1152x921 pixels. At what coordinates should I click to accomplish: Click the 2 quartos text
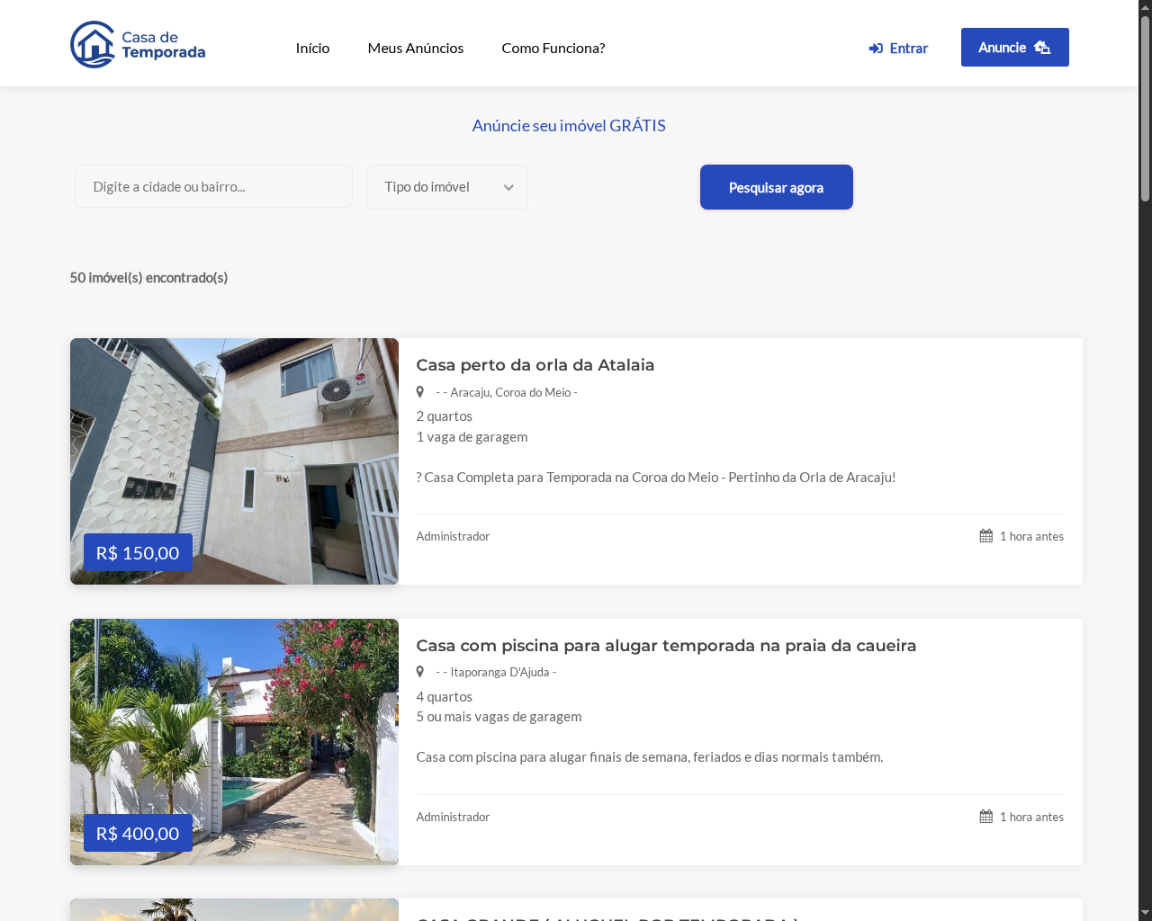coord(445,416)
